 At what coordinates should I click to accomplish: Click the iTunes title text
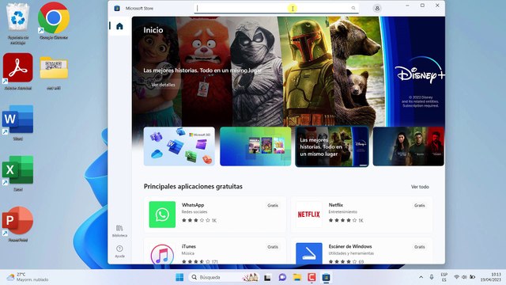pyautogui.click(x=188, y=246)
